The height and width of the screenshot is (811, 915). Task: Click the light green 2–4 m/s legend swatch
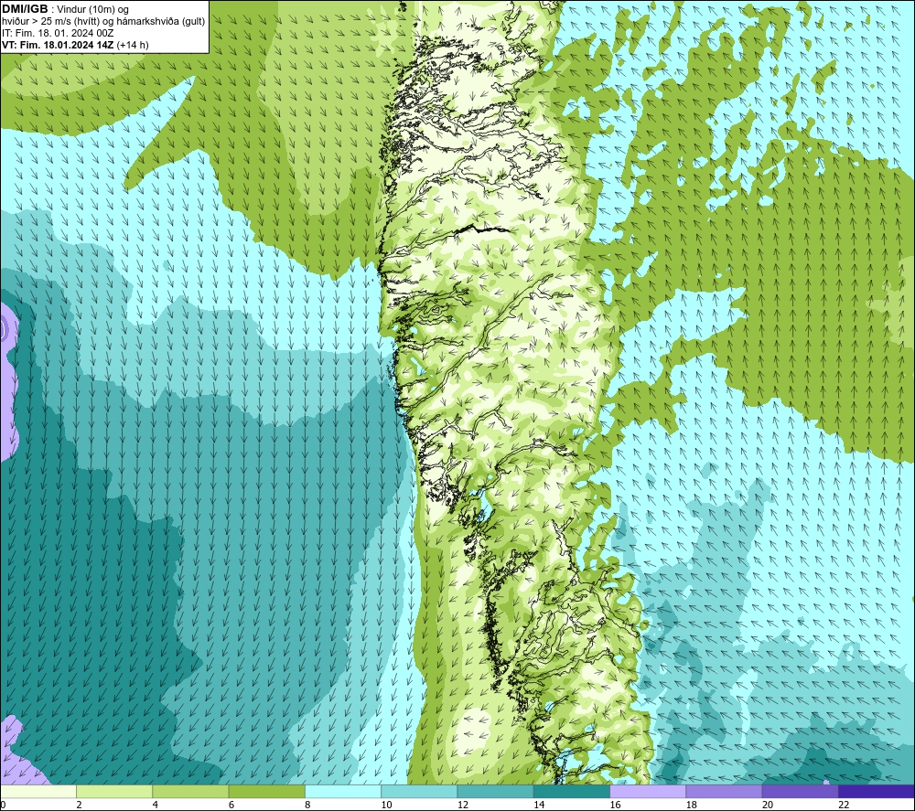click(114, 791)
